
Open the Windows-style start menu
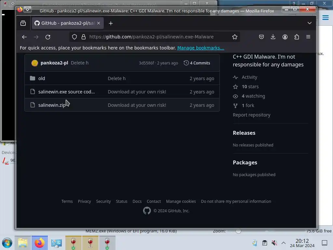tap(7, 243)
